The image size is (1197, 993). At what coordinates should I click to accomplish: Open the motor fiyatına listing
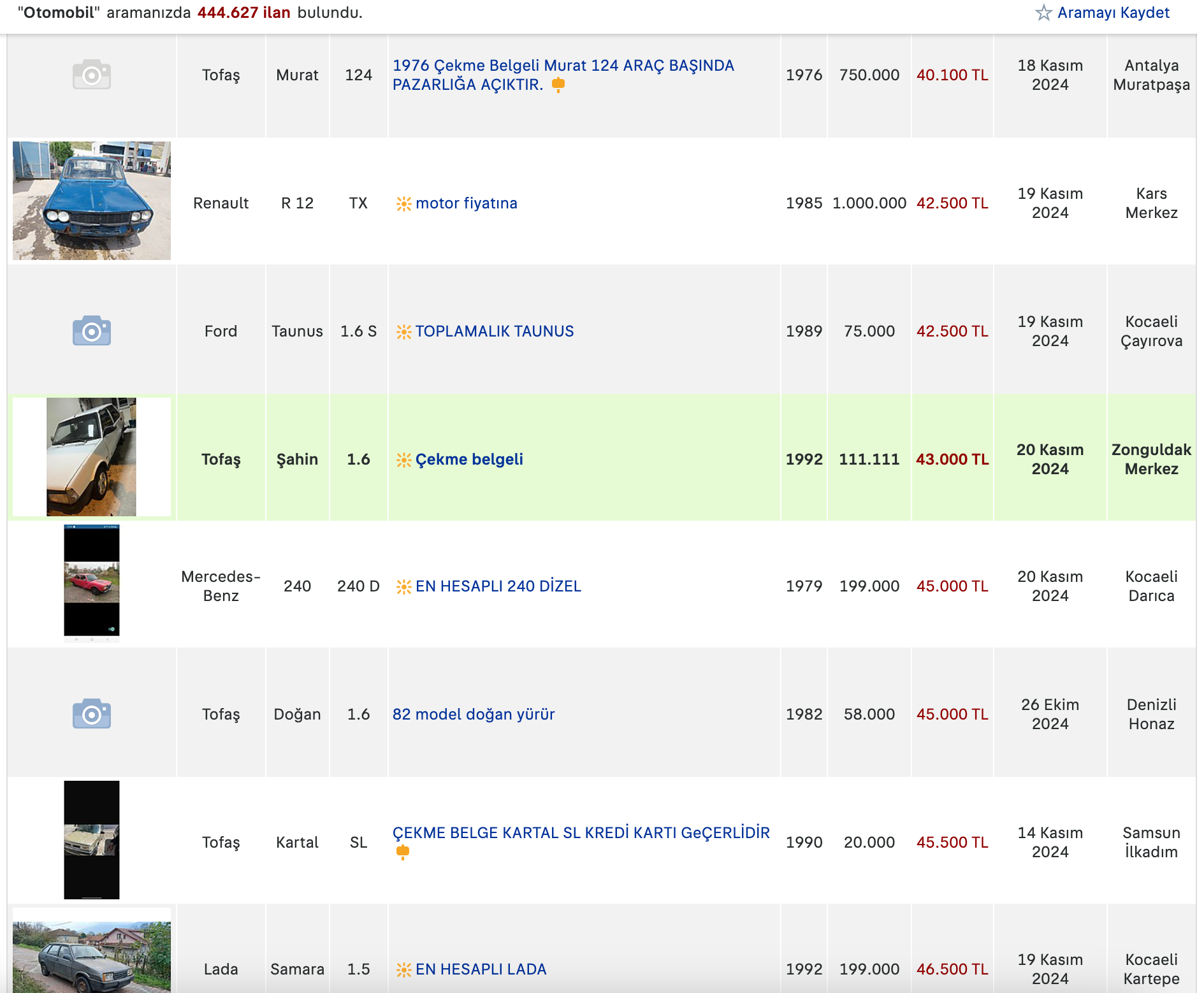(x=467, y=203)
